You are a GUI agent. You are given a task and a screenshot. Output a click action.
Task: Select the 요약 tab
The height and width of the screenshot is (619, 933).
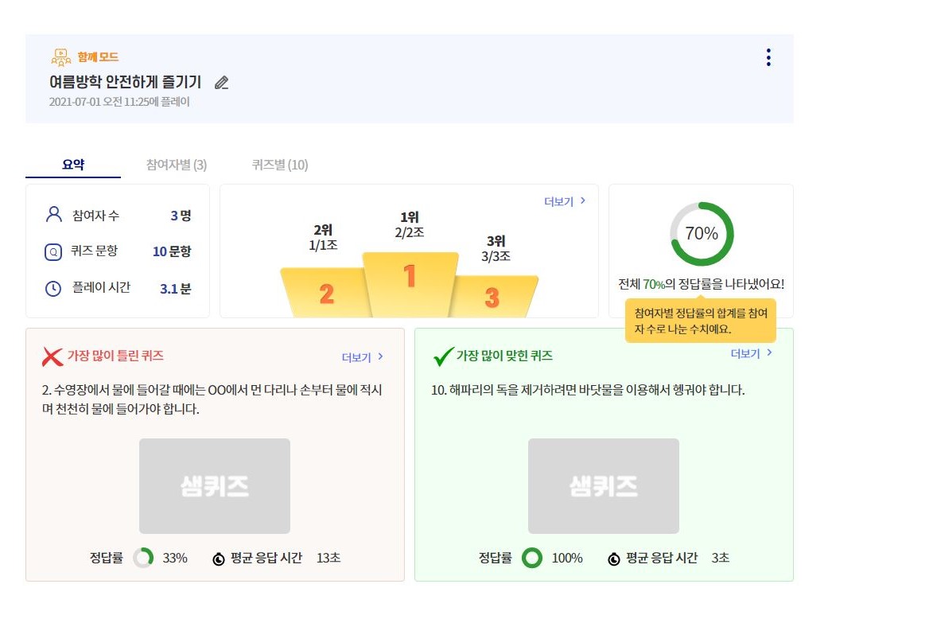(73, 165)
